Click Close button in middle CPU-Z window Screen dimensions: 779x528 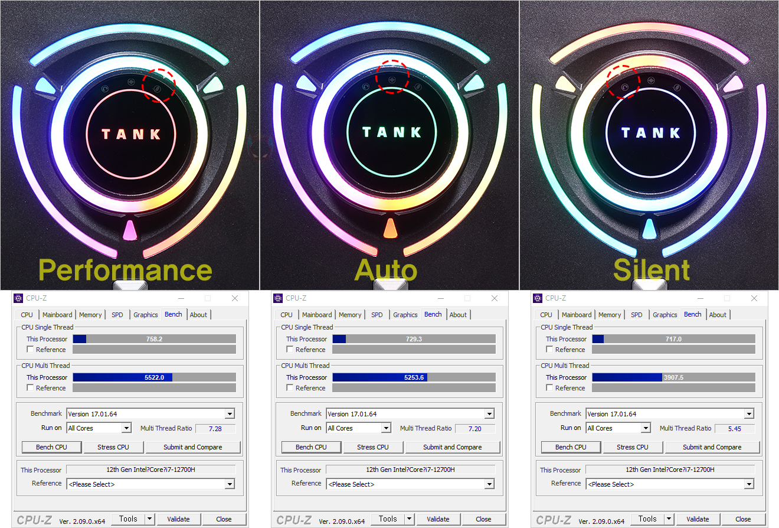coord(483,519)
